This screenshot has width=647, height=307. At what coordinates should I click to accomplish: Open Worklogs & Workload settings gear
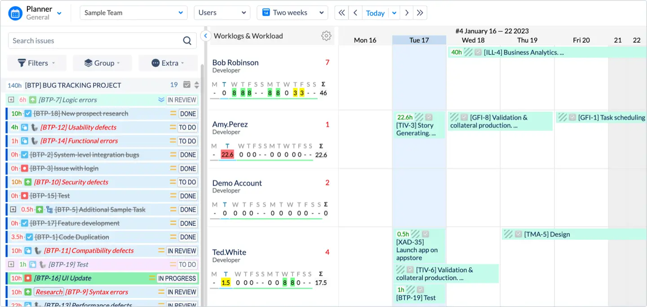(326, 36)
